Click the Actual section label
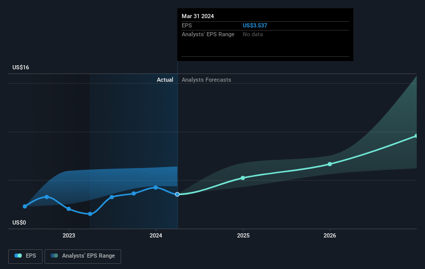The width and height of the screenshot is (425, 269). click(165, 80)
